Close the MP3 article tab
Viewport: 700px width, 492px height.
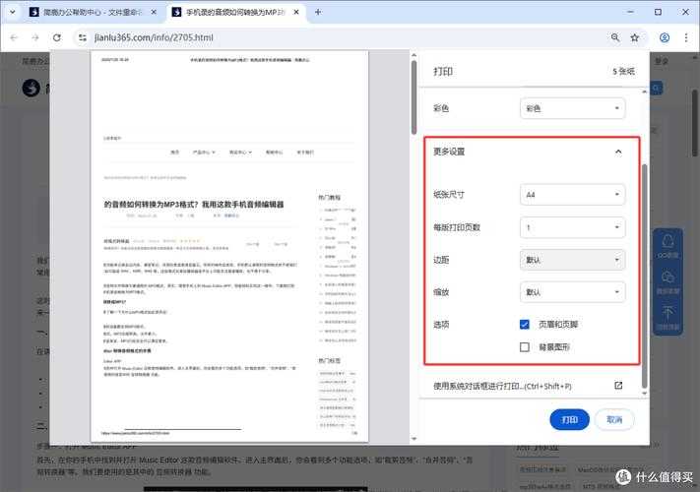click(x=296, y=12)
